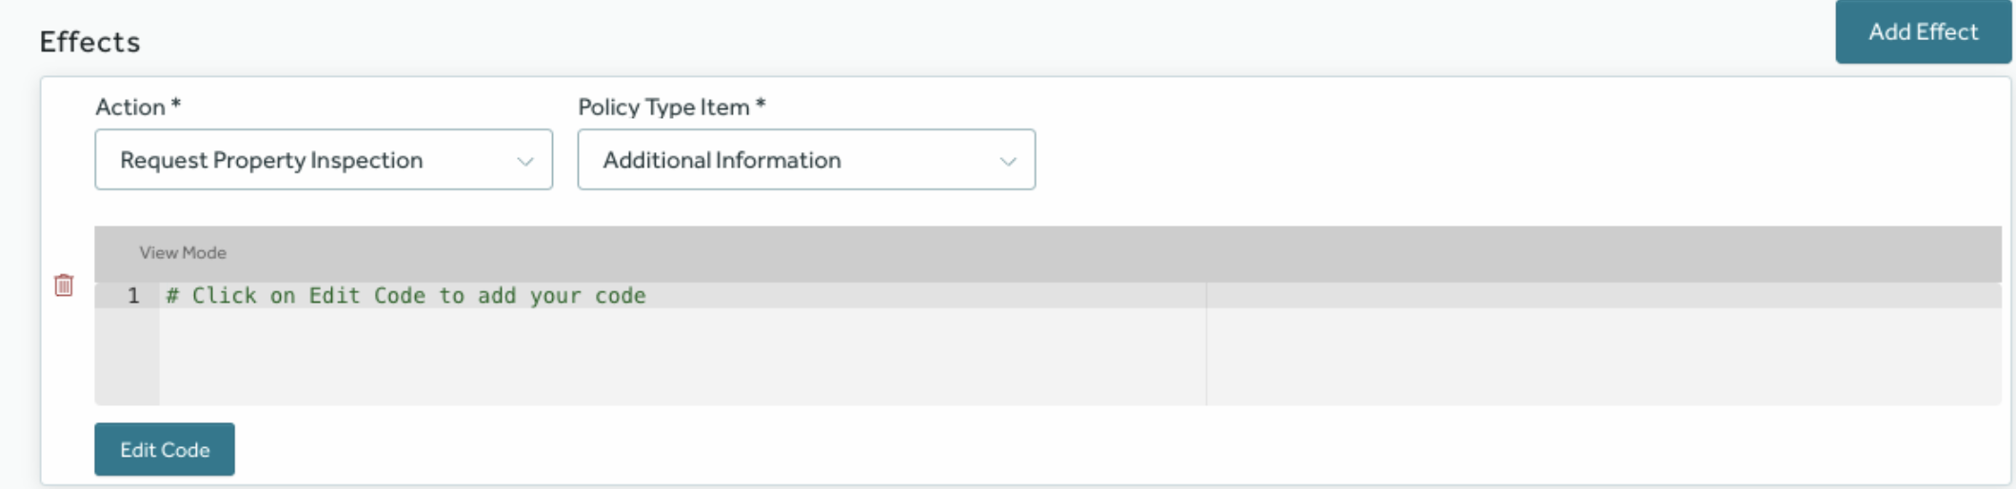Click the gray View Mode header bar

coord(1047,253)
